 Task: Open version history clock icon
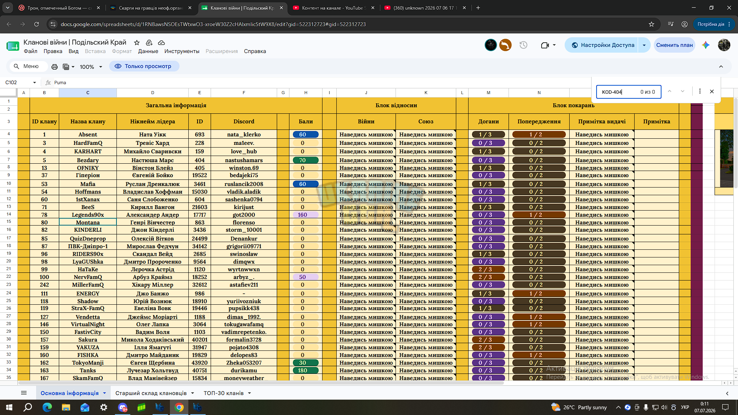click(523, 45)
